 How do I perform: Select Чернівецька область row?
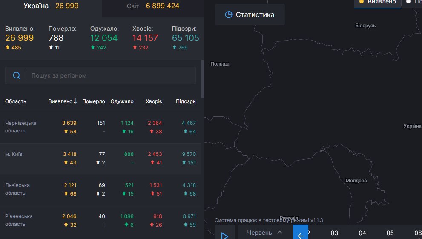pyautogui.click(x=20, y=127)
